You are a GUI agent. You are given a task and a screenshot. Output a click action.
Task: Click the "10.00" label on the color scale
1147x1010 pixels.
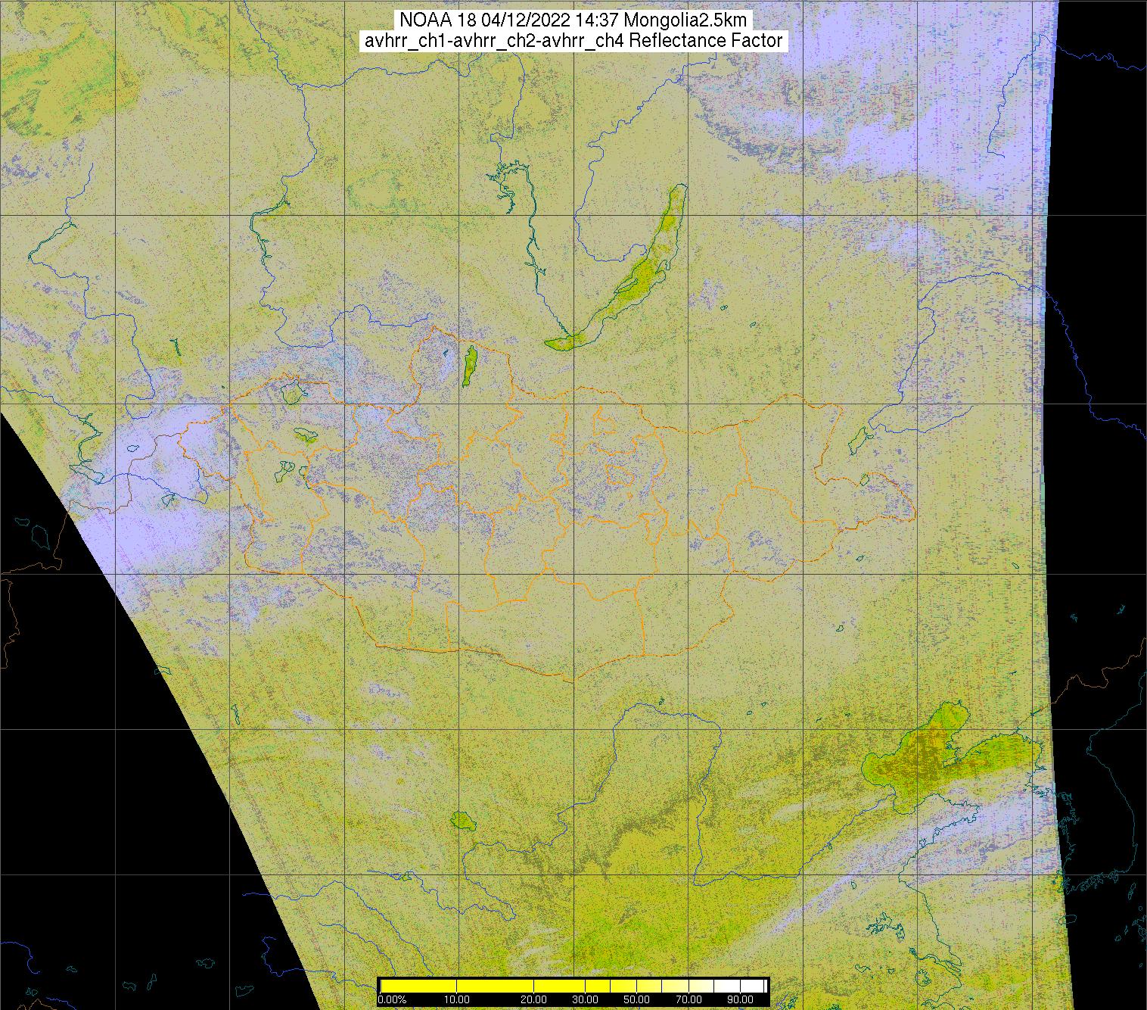(457, 999)
